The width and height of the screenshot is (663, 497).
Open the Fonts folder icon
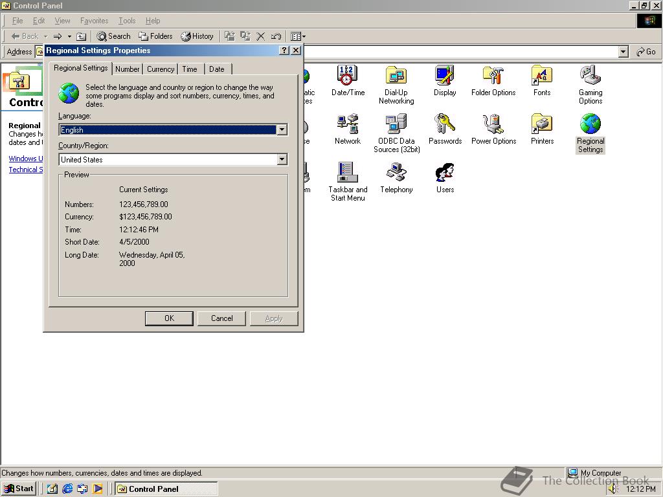click(x=542, y=80)
